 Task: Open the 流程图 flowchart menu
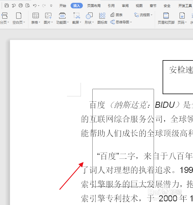point(143,15)
